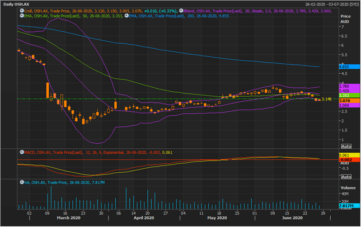Image resolution: width=361 pixels, height=227 pixels.
Task: Select the BBand 20 Simple 2.0 legend text
Action: [257, 11]
